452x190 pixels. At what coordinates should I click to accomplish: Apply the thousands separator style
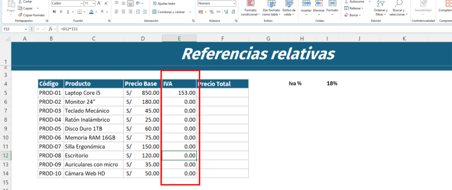point(218,12)
